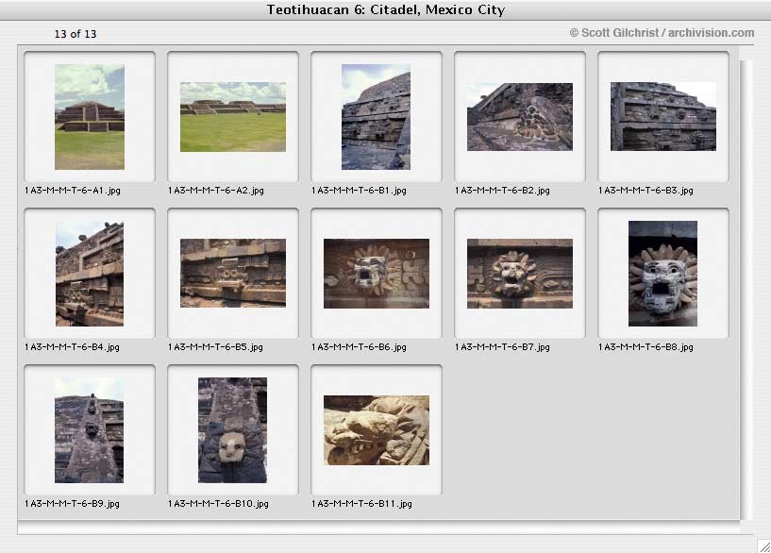Click filename label 1A3-M-M-T-6-B8.jpg

point(645,347)
